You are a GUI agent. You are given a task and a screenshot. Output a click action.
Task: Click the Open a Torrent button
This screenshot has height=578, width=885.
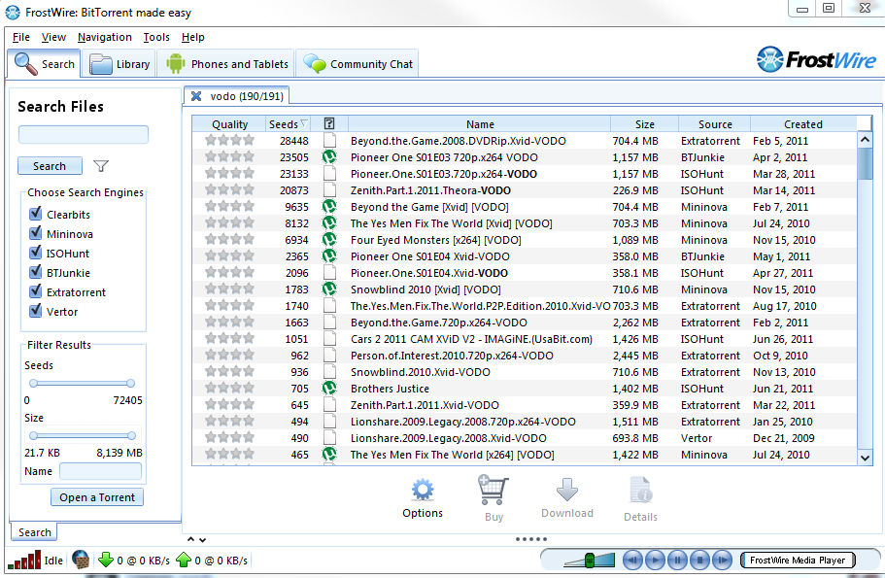tap(97, 497)
